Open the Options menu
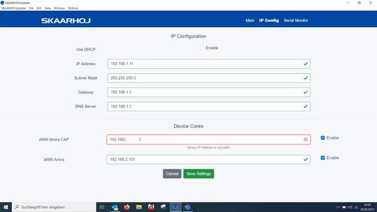This screenshot has height=212, width=377. (x=72, y=8)
